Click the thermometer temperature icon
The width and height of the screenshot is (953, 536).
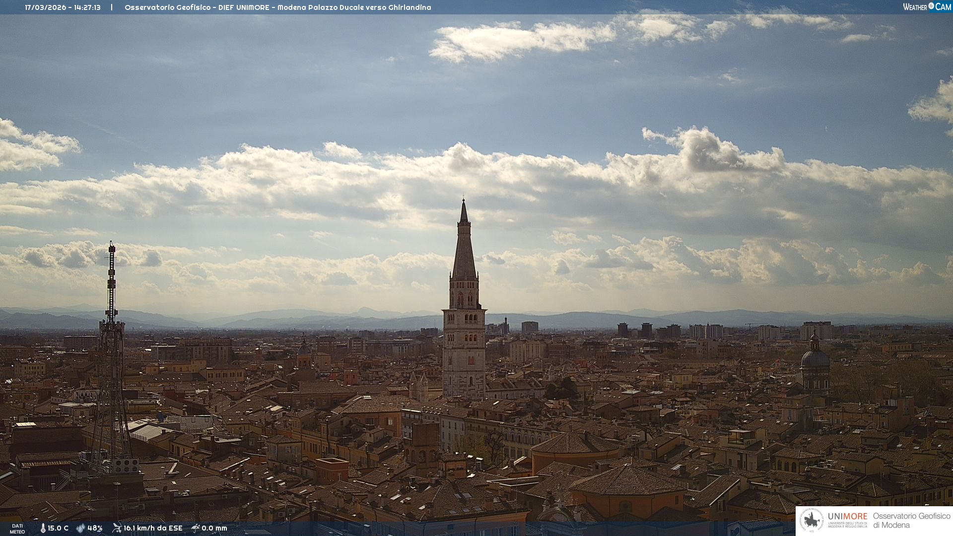click(x=43, y=528)
